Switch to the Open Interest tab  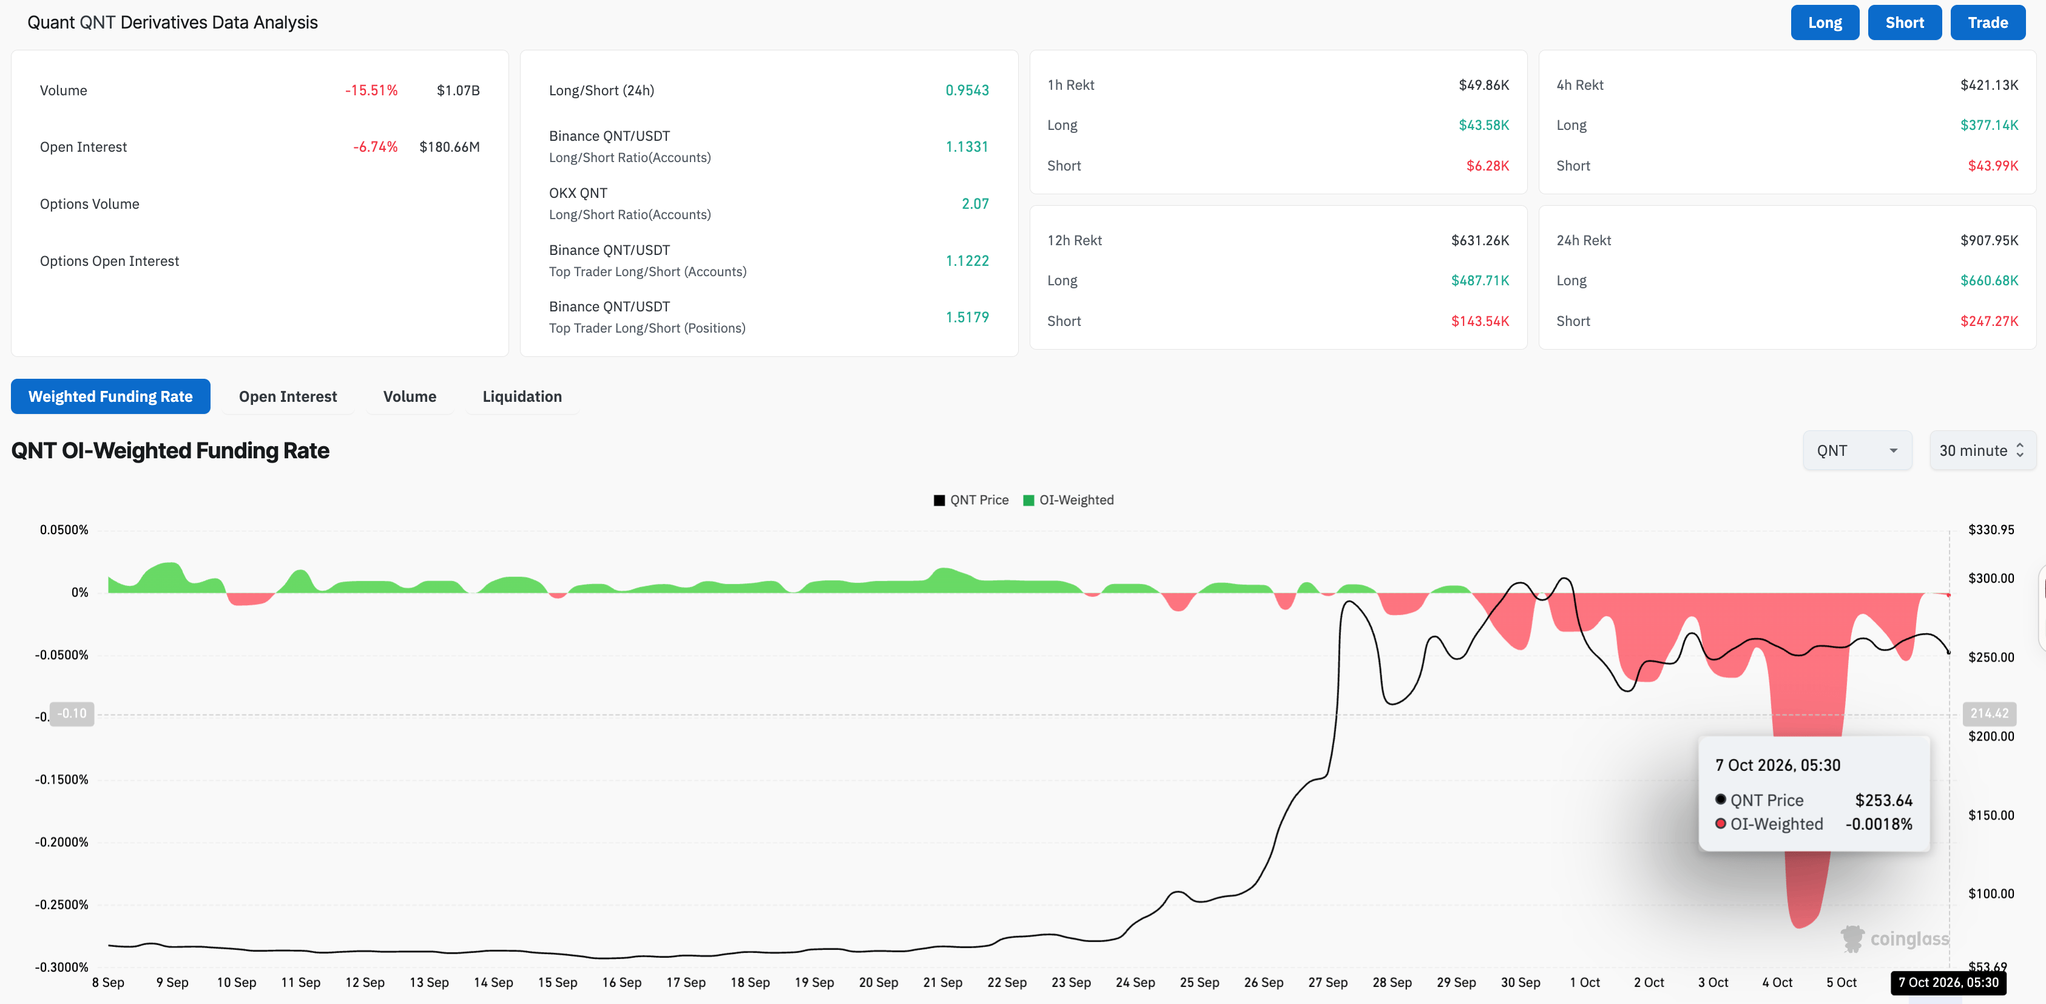pyautogui.click(x=288, y=396)
